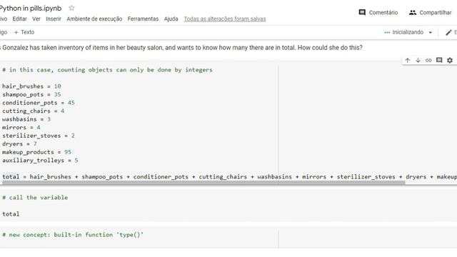Click the shampoo_pots = 35 line
This screenshot has width=457, height=257.
(31, 94)
